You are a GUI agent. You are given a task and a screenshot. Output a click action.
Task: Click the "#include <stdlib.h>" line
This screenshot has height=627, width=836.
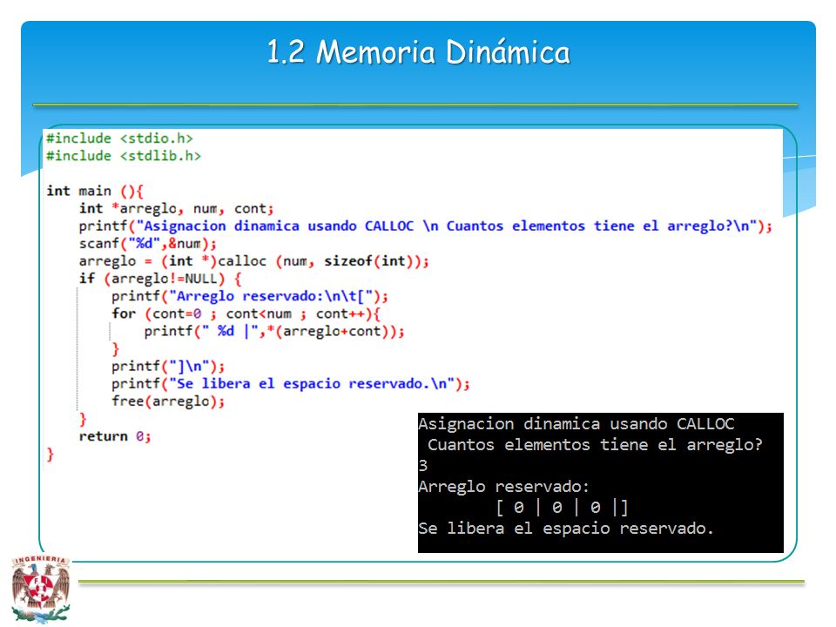[124, 156]
